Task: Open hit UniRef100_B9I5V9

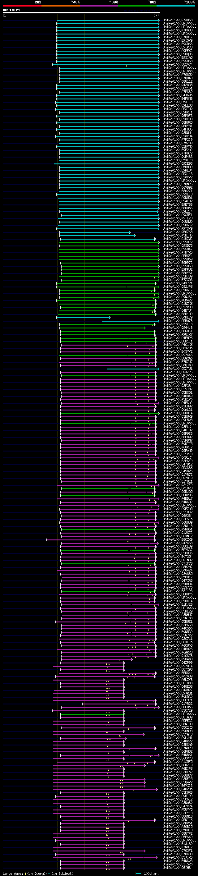Action: tap(178, 40)
